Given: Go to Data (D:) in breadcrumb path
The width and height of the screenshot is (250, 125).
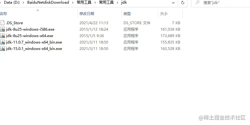Looking at the screenshot, I should (x=12, y=2).
